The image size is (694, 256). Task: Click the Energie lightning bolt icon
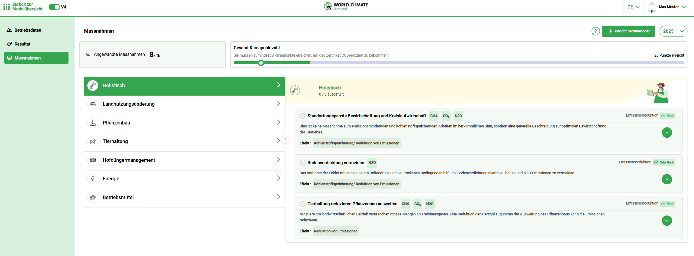93,179
